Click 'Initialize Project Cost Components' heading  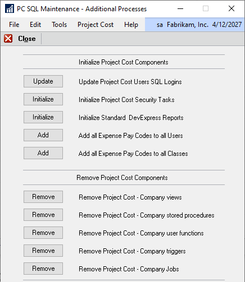pos(123,62)
